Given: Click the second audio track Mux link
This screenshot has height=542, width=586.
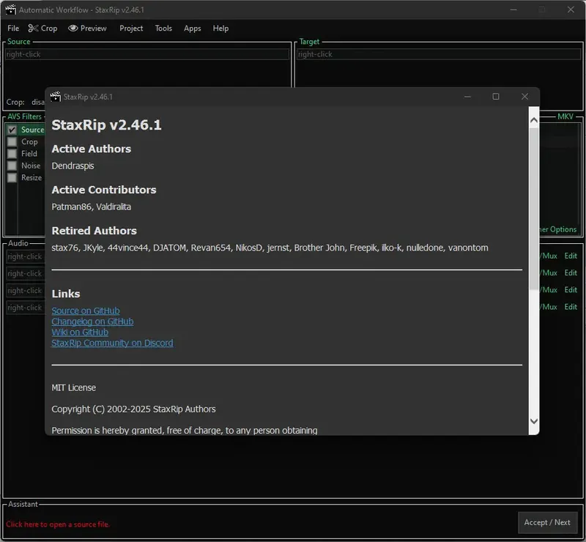Looking at the screenshot, I should [x=549, y=273].
